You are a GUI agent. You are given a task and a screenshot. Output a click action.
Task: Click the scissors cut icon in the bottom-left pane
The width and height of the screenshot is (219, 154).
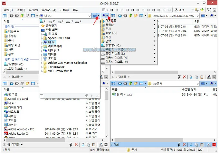pos(82,145)
